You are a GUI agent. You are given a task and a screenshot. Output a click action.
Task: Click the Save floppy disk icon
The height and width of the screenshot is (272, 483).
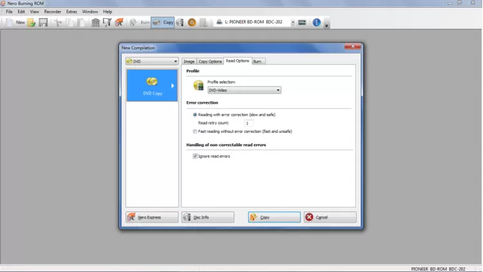point(43,22)
